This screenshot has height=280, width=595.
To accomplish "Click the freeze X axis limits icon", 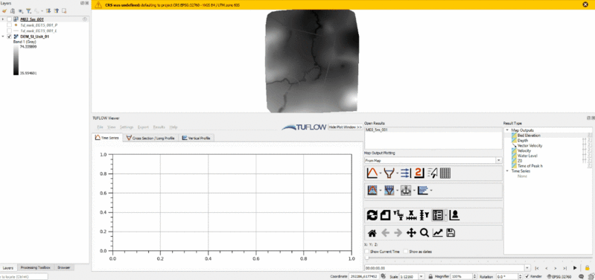I will coord(412,215).
